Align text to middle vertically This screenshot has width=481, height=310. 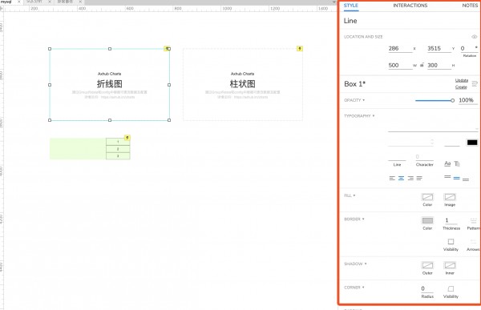coord(456,178)
